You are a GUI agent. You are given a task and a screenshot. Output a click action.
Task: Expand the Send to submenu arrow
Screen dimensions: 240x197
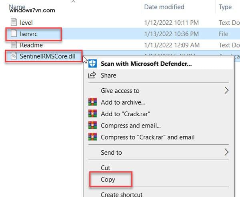[x=226, y=152]
